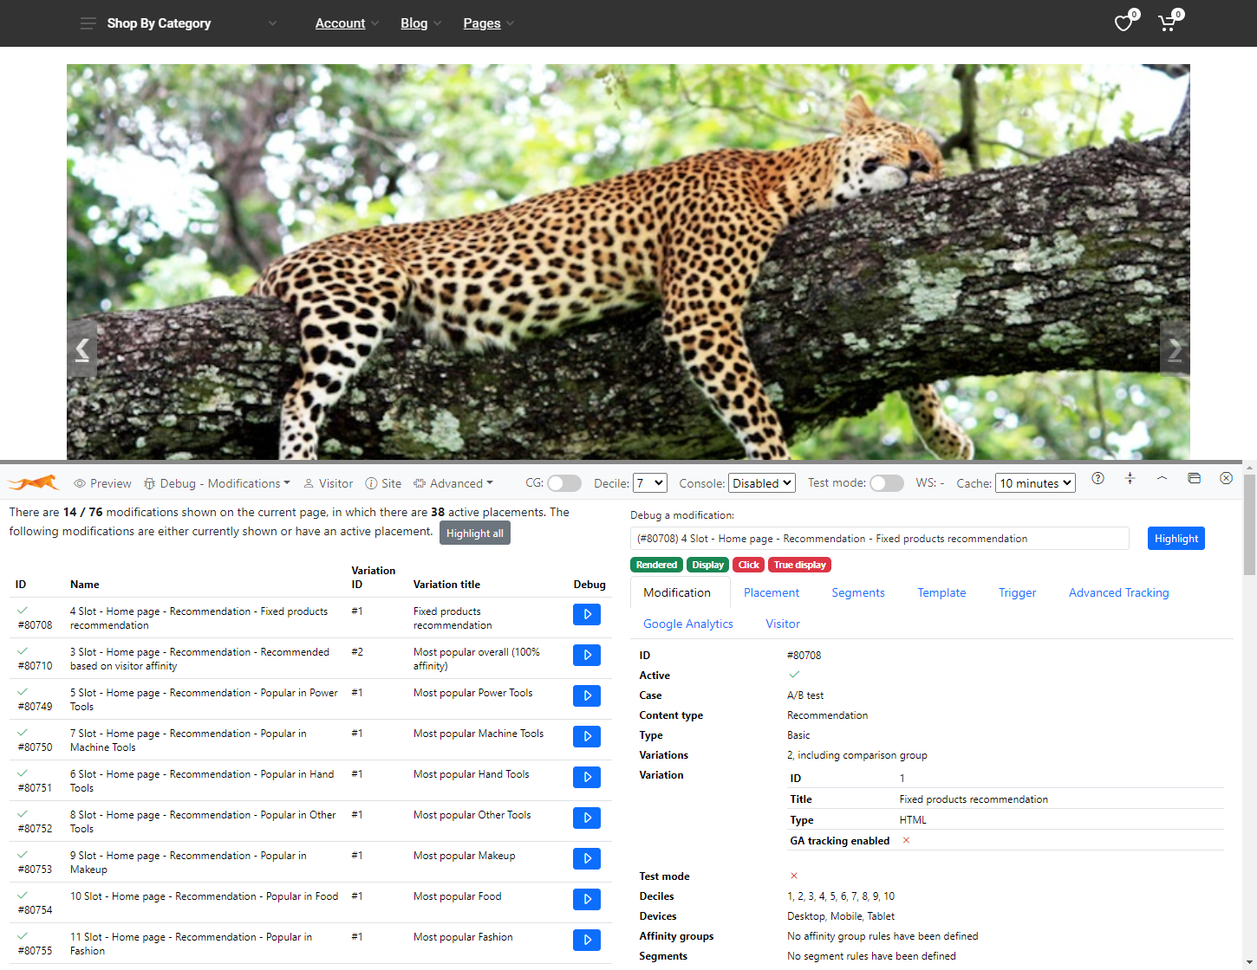Click the next slide arrow on banner
Viewport: 1257px width, 970px height.
pos(1175,349)
